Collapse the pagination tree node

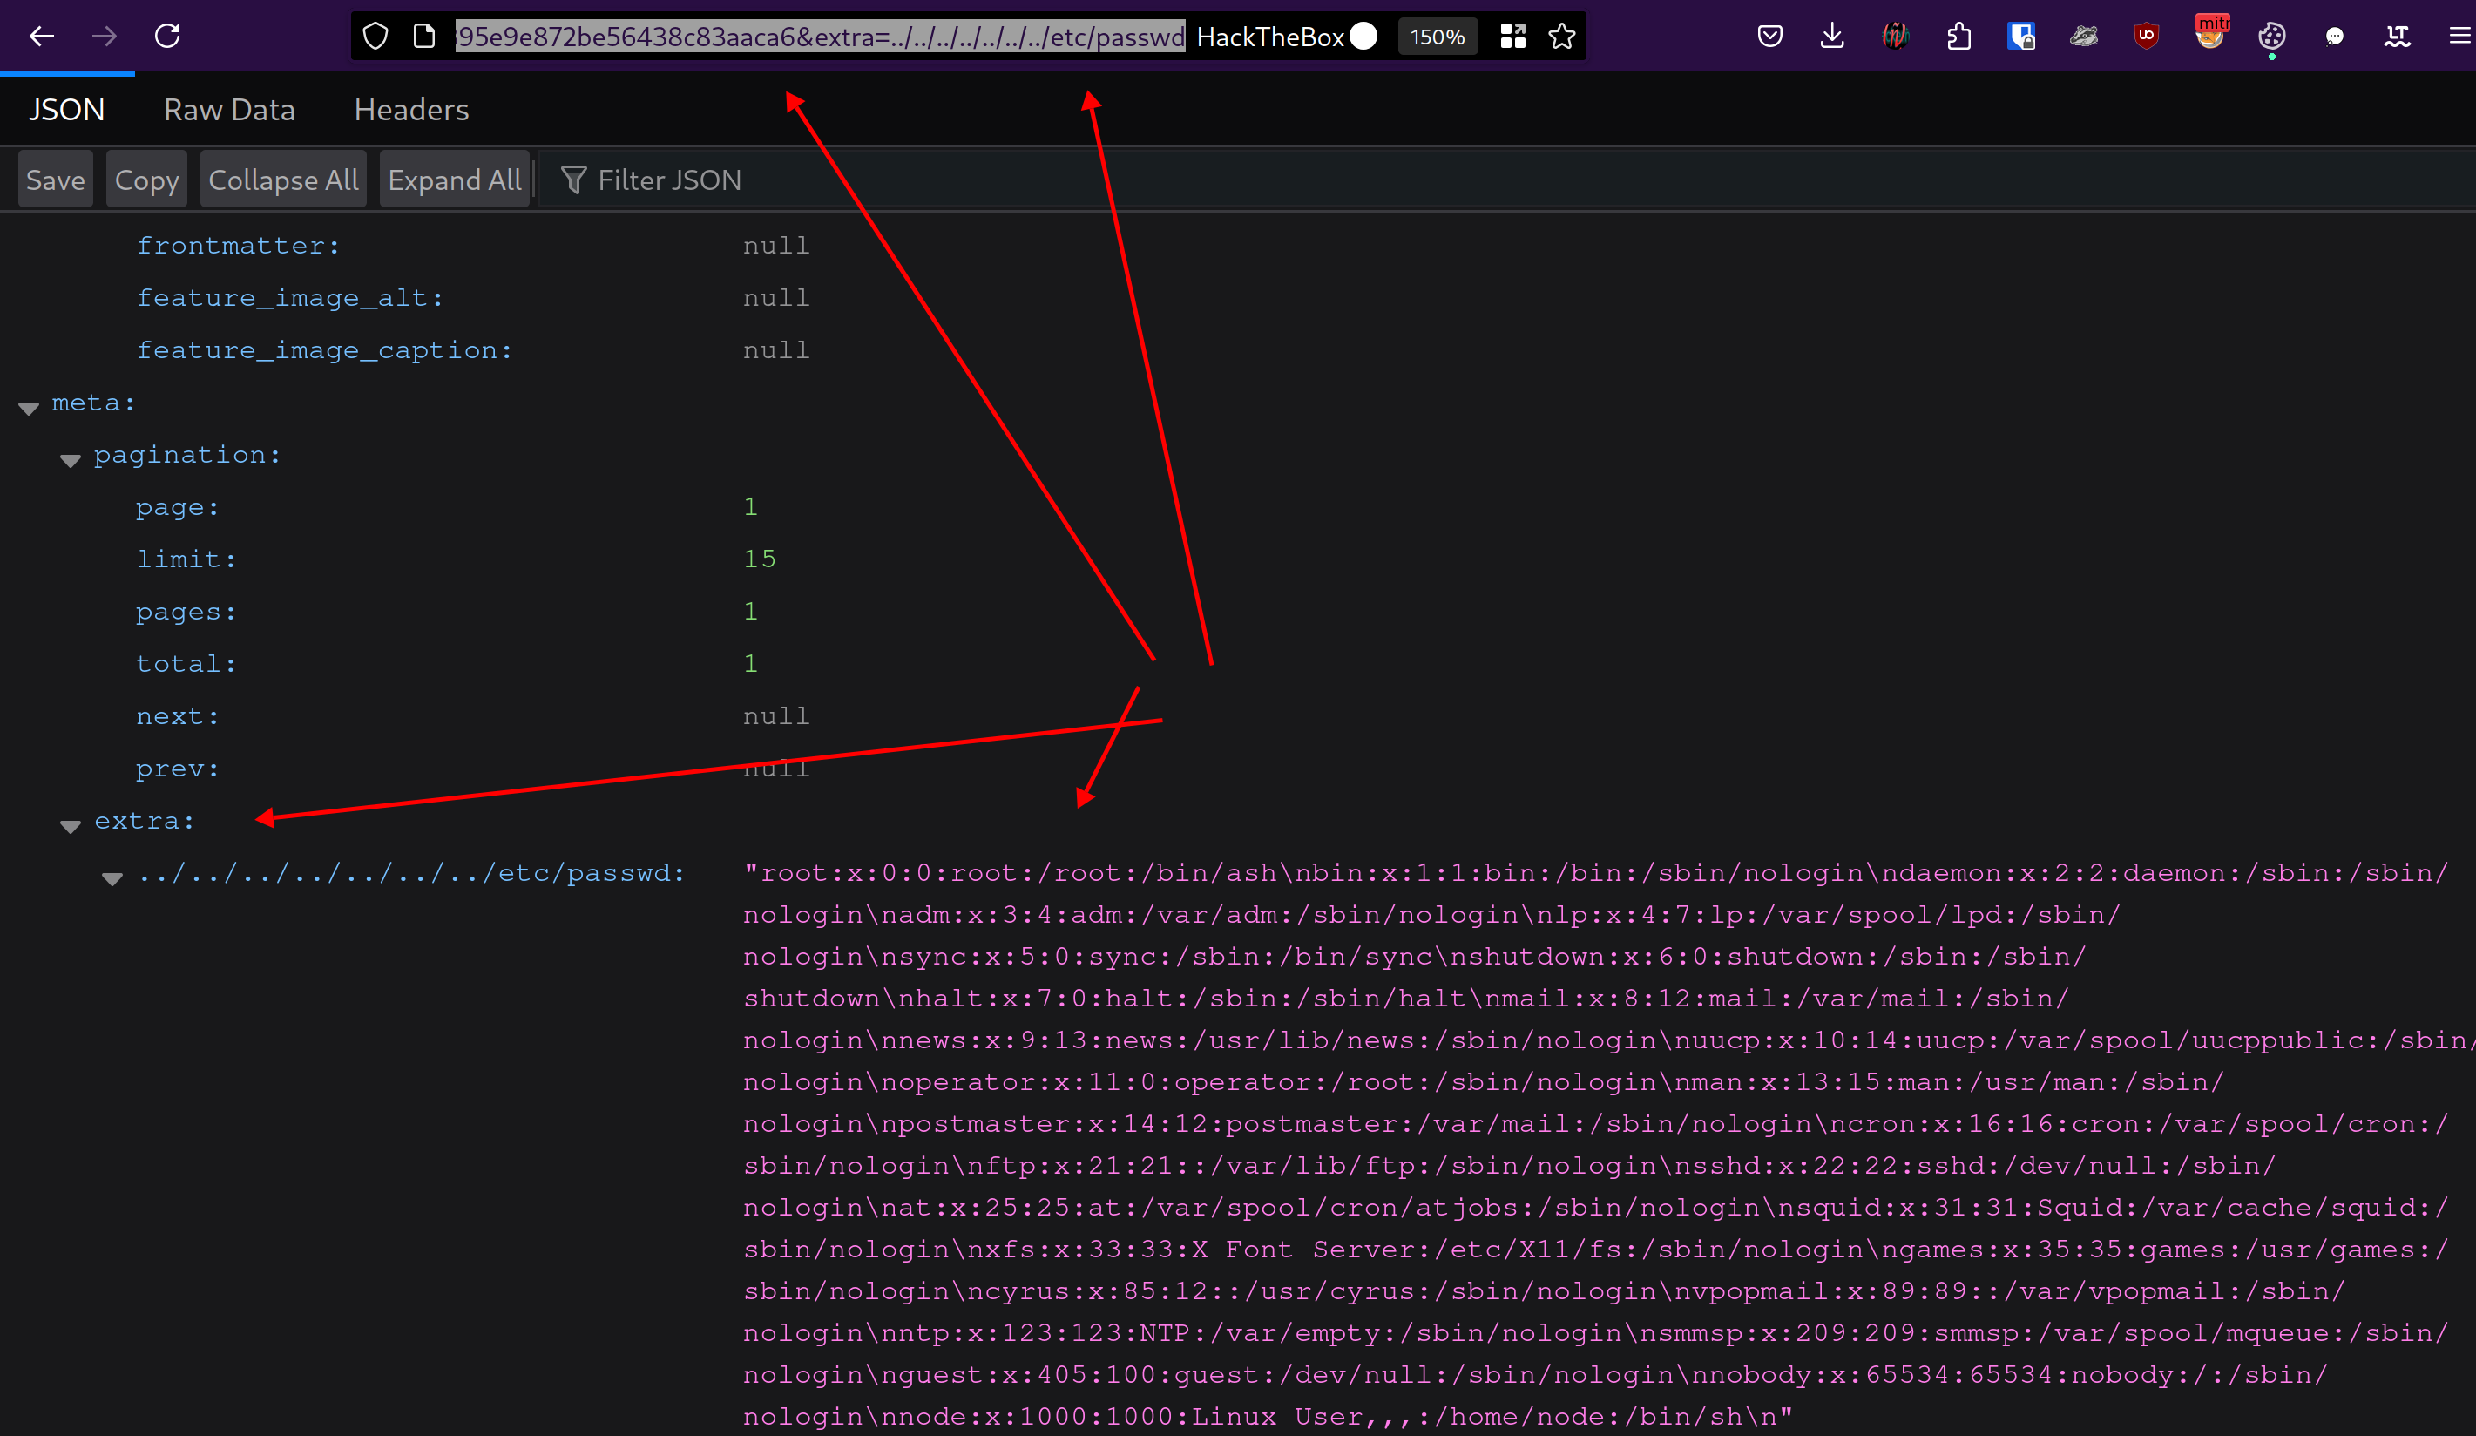click(x=70, y=460)
